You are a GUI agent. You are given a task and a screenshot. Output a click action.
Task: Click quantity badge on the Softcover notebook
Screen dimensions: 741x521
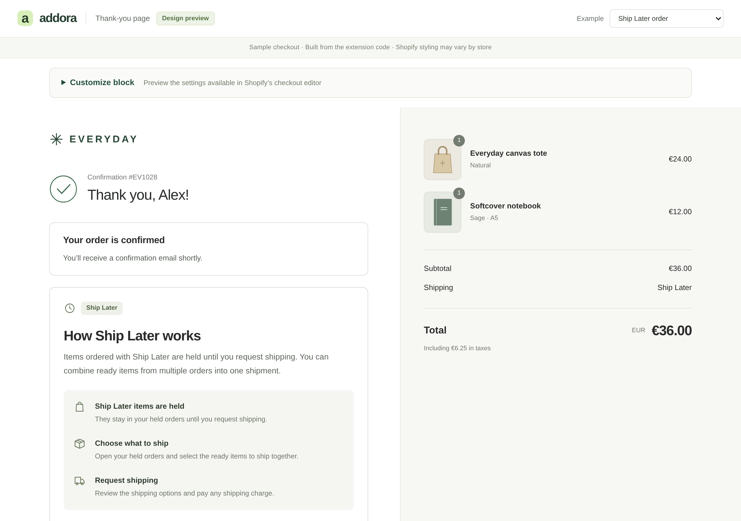459,193
